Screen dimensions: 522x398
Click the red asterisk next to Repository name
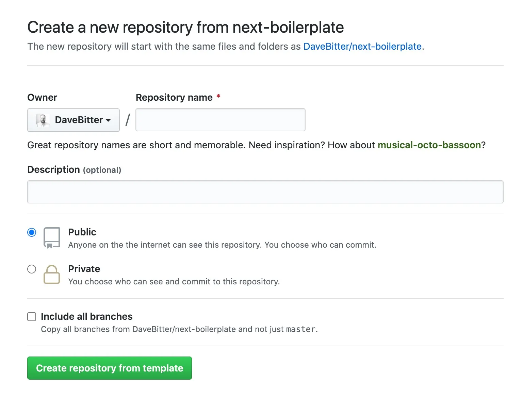point(218,97)
